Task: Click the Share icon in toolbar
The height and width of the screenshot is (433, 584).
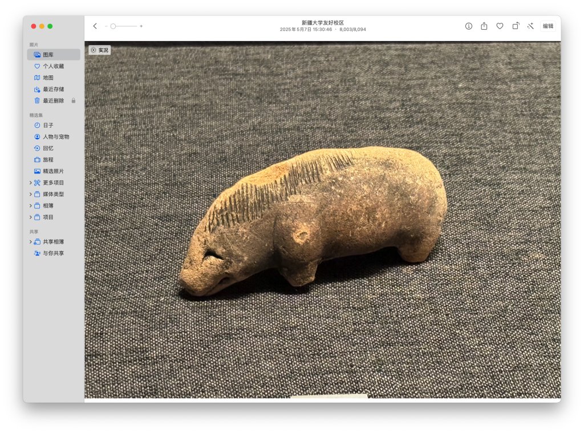Action: point(484,26)
